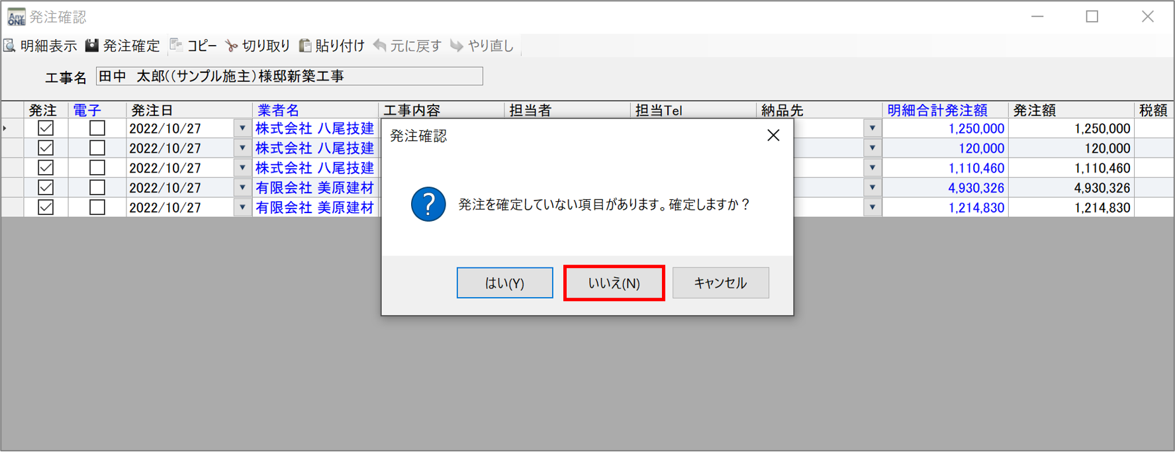The image size is (1175, 452).
Task: Click the はい(Y) button
Action: [505, 283]
